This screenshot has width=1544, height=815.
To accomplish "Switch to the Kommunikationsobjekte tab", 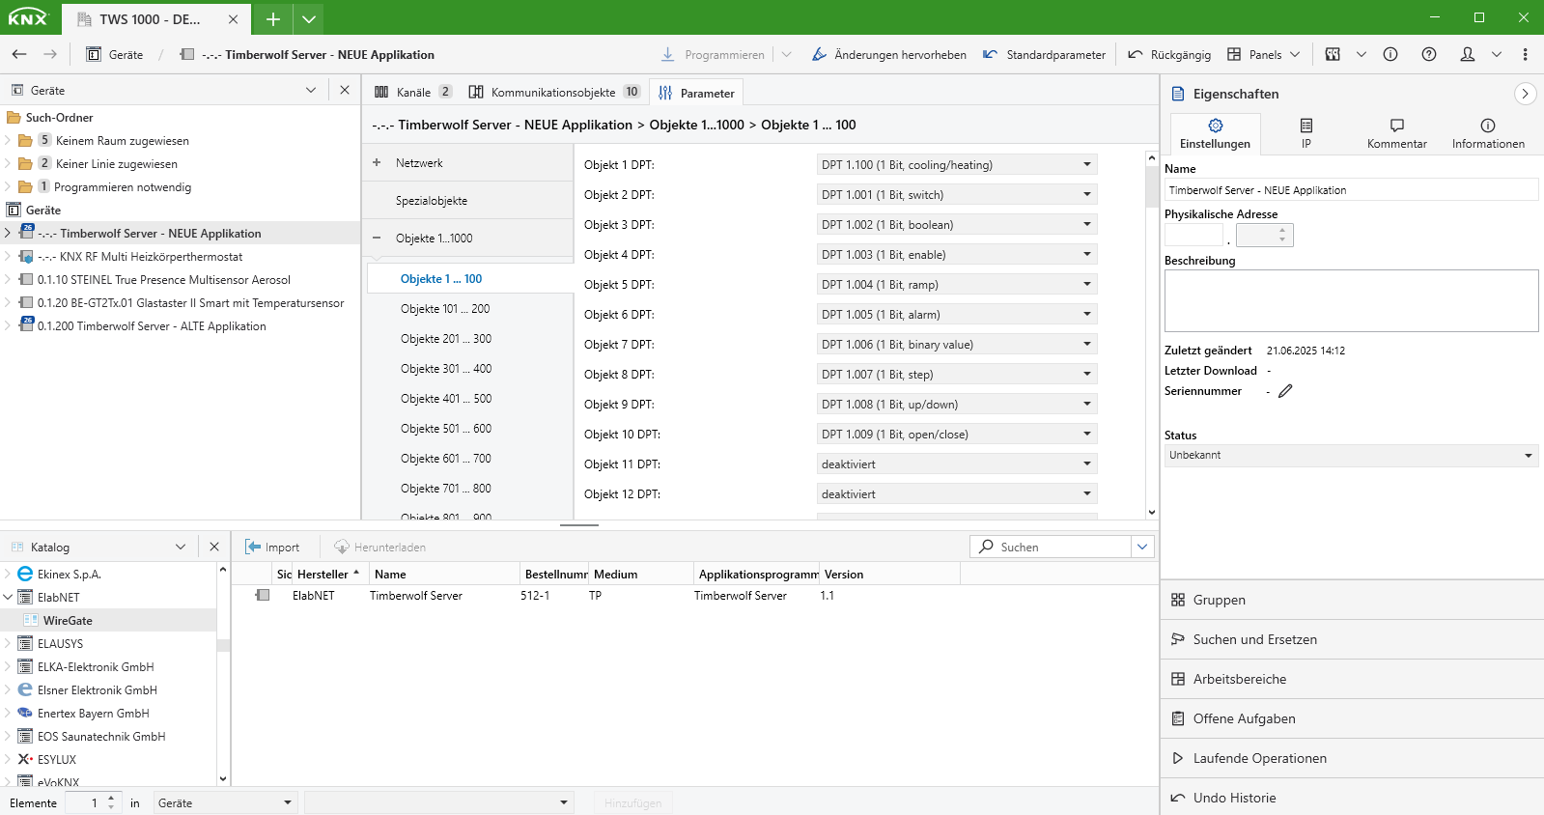I will tap(554, 93).
